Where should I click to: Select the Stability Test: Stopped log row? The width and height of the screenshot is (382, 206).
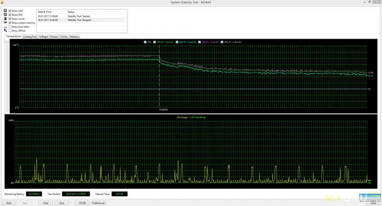coord(80,20)
